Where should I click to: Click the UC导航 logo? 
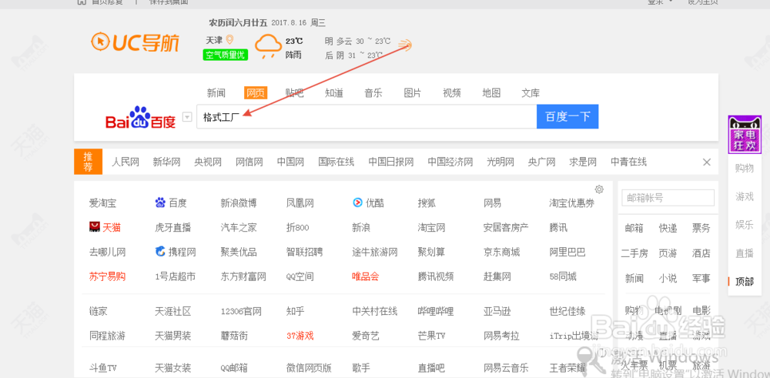pyautogui.click(x=135, y=42)
